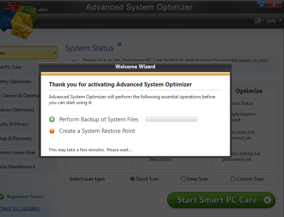Open Security & Privacy sidebar item
Image resolution: width=284 pixels, height=217 pixels.
19,124
